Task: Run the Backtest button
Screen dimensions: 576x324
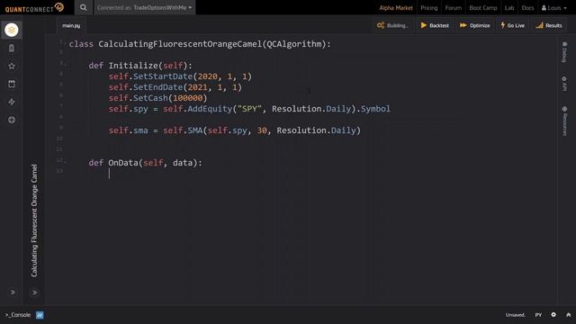Action: coord(435,25)
